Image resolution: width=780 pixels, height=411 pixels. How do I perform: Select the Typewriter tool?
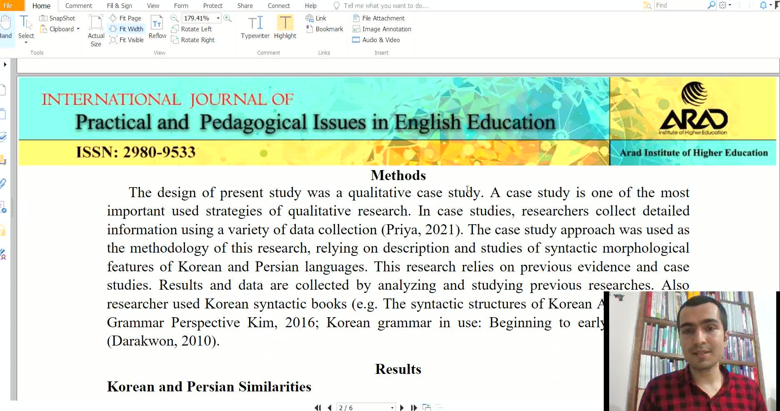click(255, 27)
